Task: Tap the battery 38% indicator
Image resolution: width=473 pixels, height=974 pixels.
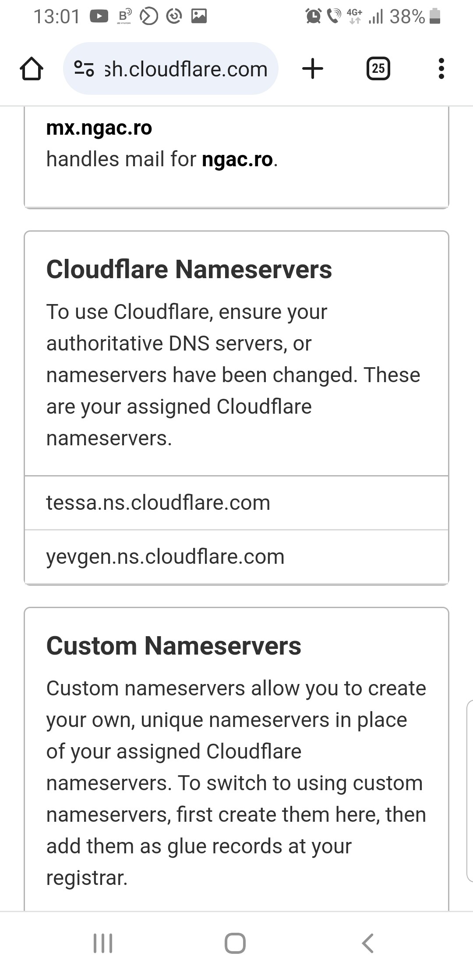Action: pyautogui.click(x=414, y=17)
